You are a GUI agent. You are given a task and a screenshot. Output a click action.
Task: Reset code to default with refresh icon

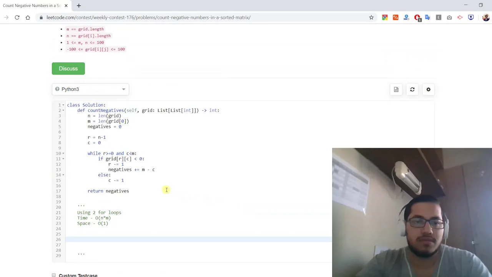(x=412, y=90)
